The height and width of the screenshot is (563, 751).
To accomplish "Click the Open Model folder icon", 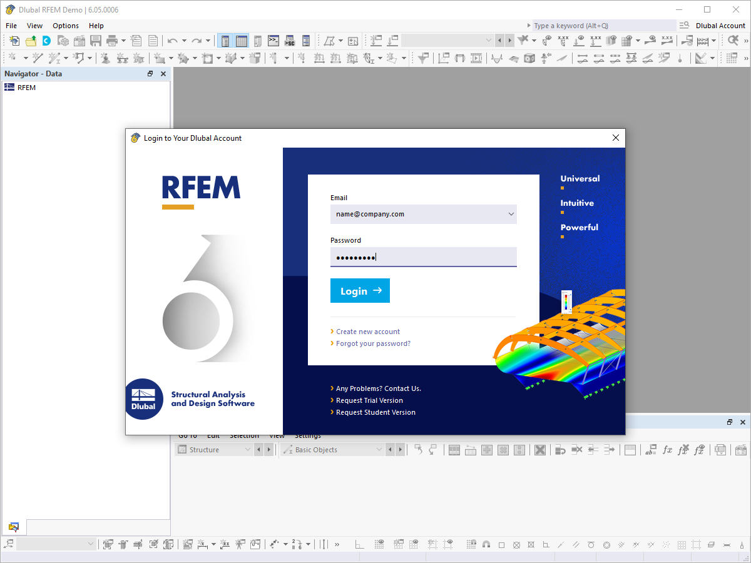I will coord(30,41).
